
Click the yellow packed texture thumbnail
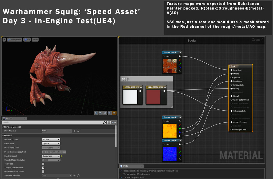[169, 131]
